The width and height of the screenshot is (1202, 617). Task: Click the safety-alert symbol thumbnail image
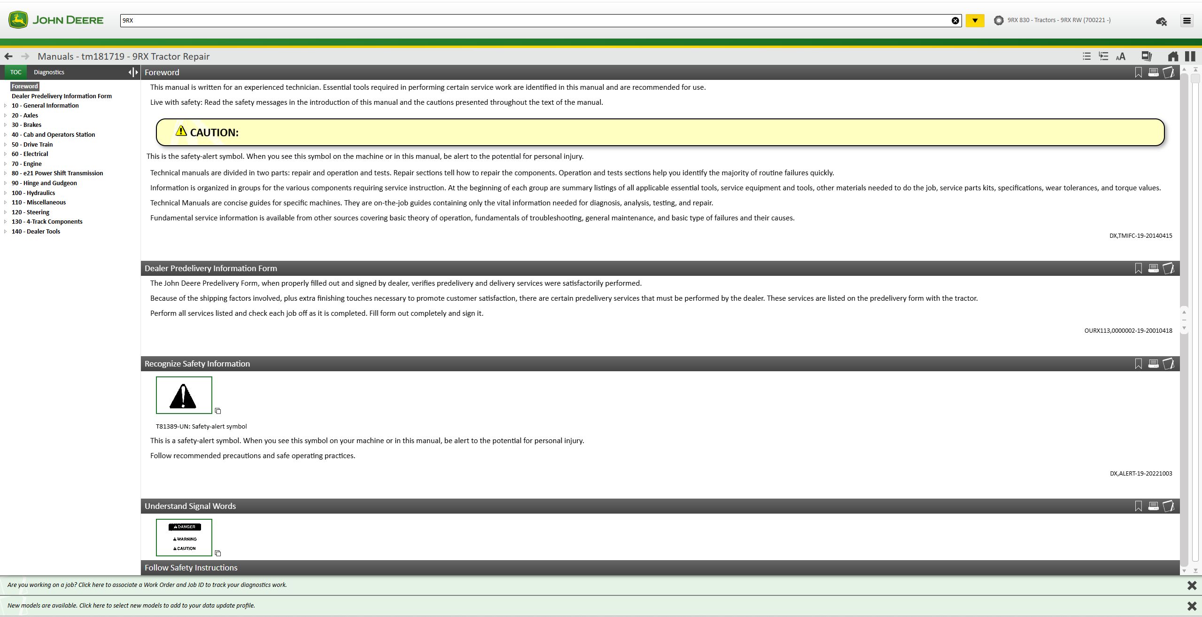tap(184, 395)
